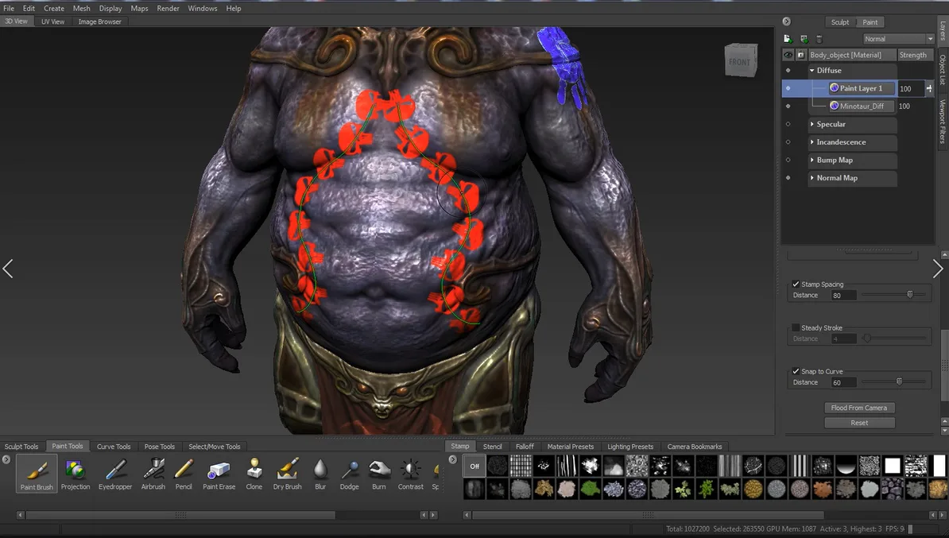The height and width of the screenshot is (538, 949).
Task: Select the Pencil tool
Action: [184, 474]
